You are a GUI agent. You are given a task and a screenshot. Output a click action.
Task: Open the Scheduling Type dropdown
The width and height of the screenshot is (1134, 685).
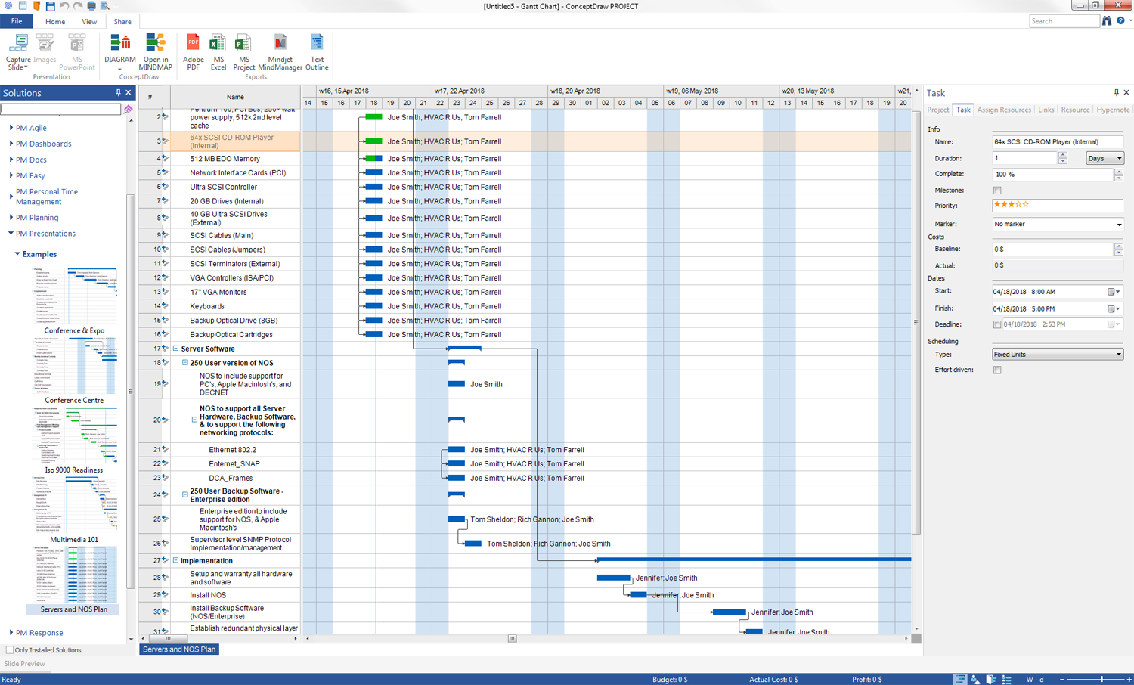[1057, 355]
